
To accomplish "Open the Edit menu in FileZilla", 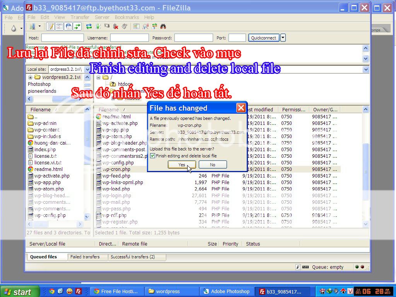I will point(45,17).
